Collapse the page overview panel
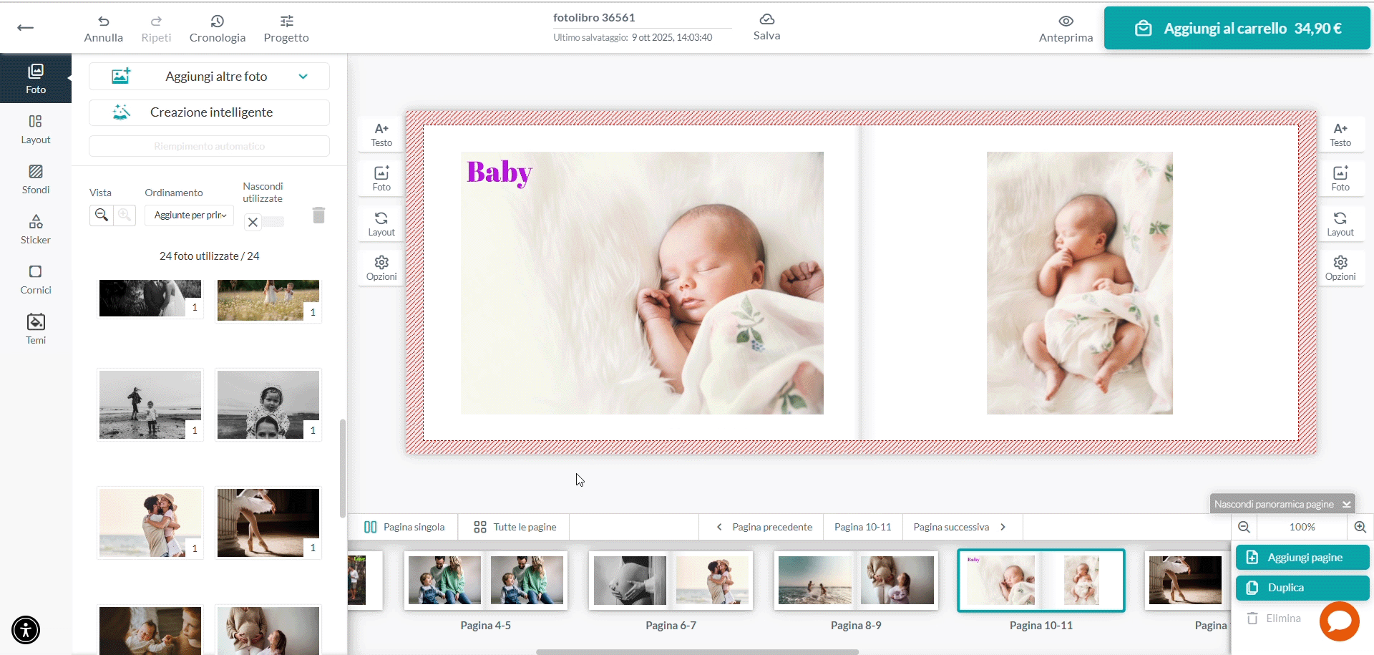 pyautogui.click(x=1282, y=504)
